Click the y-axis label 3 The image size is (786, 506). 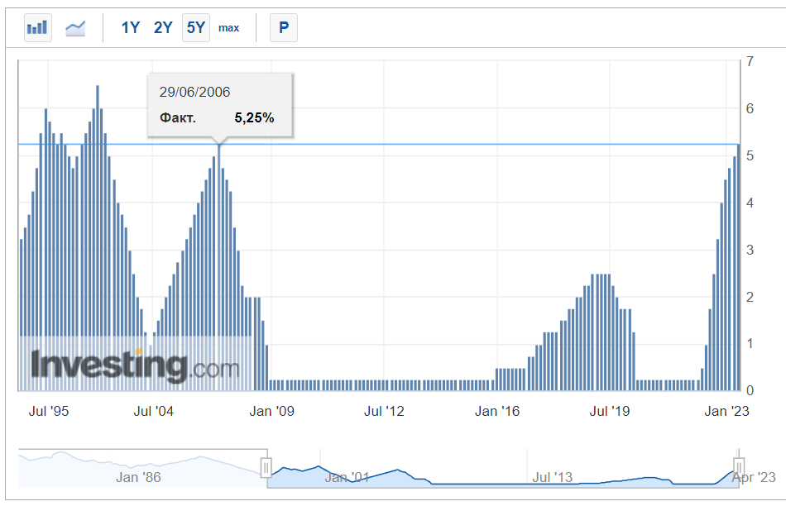(x=750, y=250)
